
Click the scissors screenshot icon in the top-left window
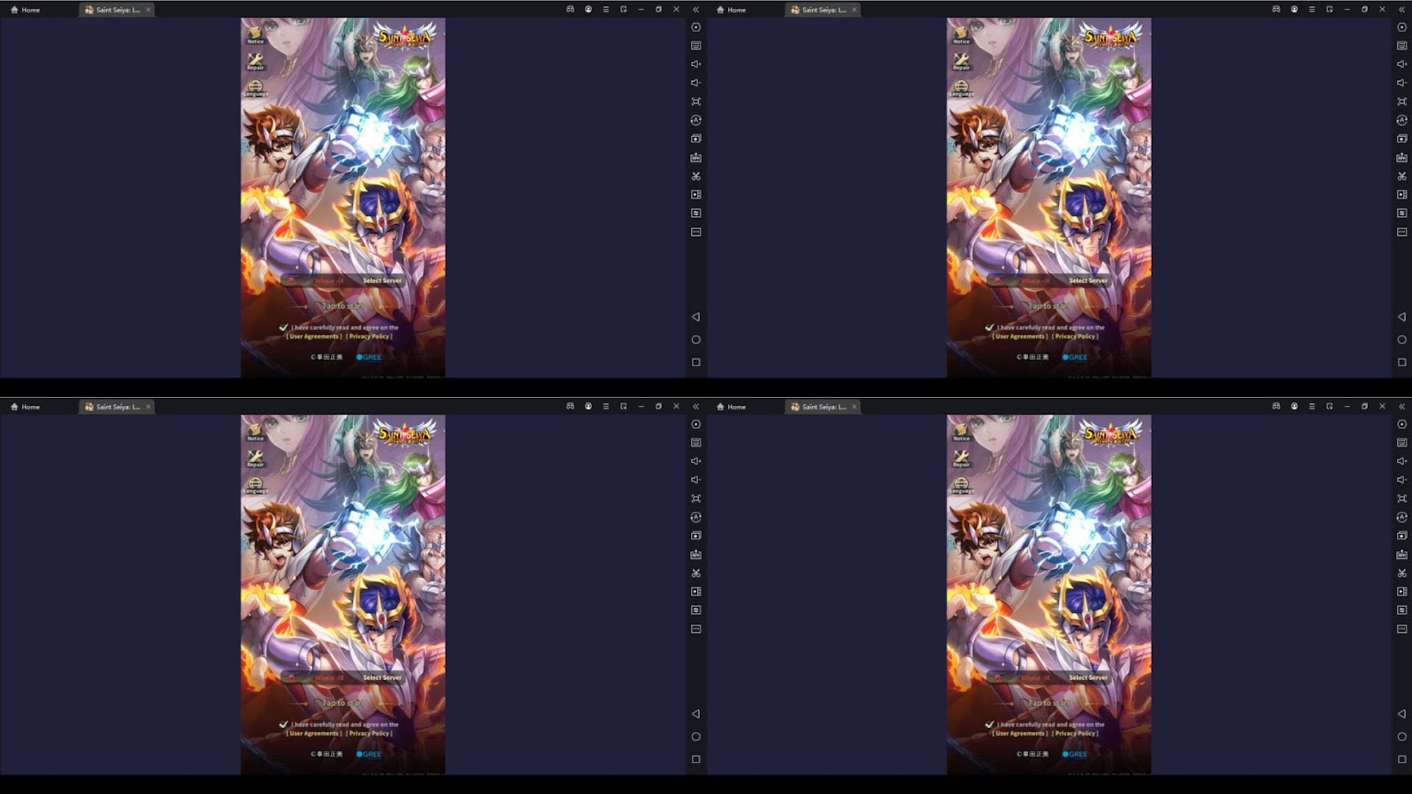(x=696, y=176)
